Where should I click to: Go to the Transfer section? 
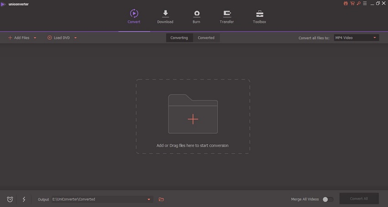[226, 17]
